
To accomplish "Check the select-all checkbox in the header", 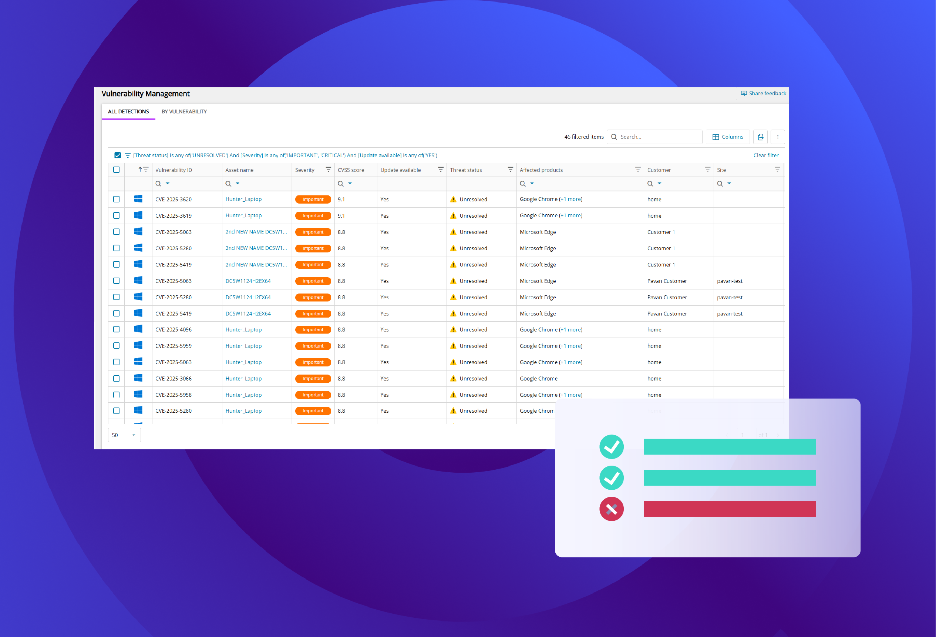I will (117, 169).
